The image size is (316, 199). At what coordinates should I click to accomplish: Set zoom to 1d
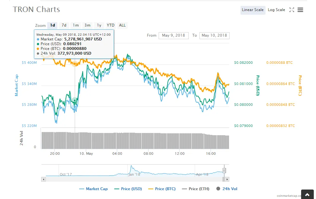coord(52,25)
